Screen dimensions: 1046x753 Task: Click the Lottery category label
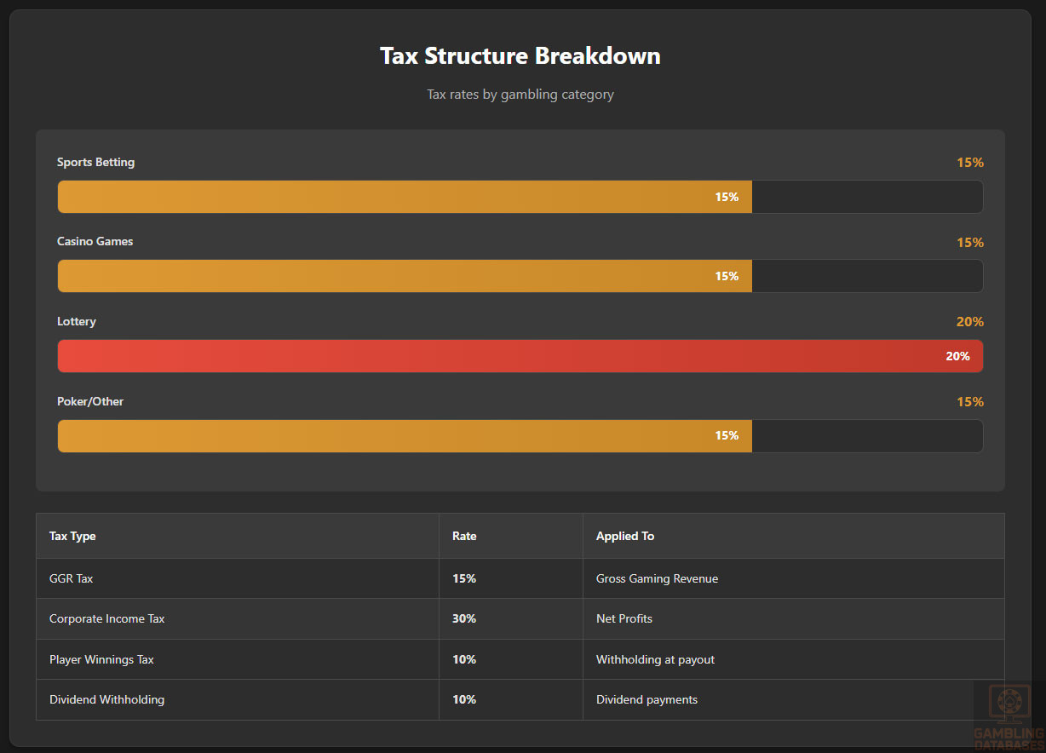pos(77,321)
